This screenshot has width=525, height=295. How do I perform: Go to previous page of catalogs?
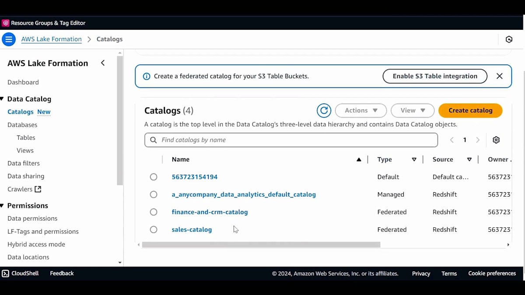coord(452,140)
